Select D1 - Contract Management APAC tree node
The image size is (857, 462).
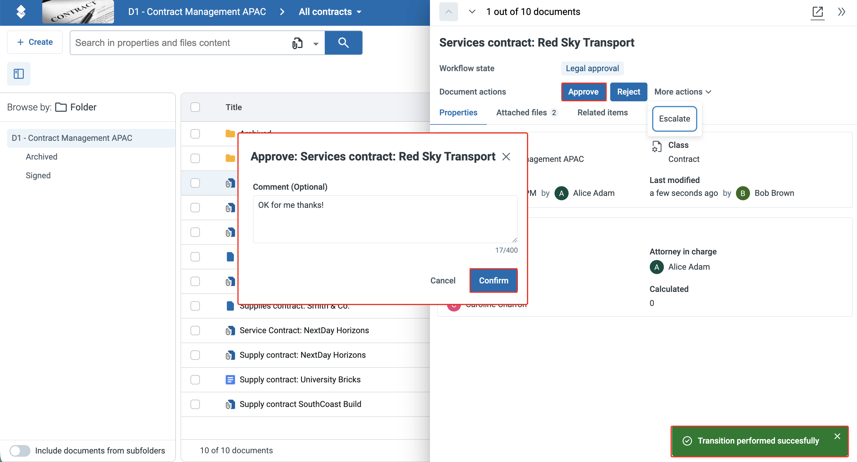(x=91, y=138)
